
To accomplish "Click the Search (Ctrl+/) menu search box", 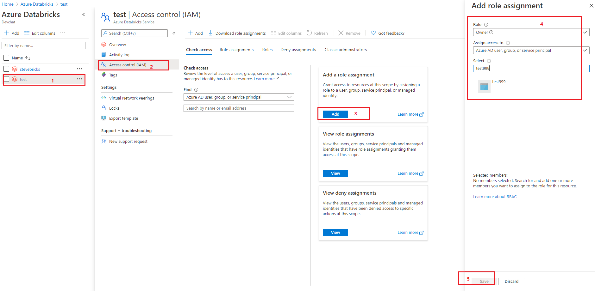I will pyautogui.click(x=135, y=33).
